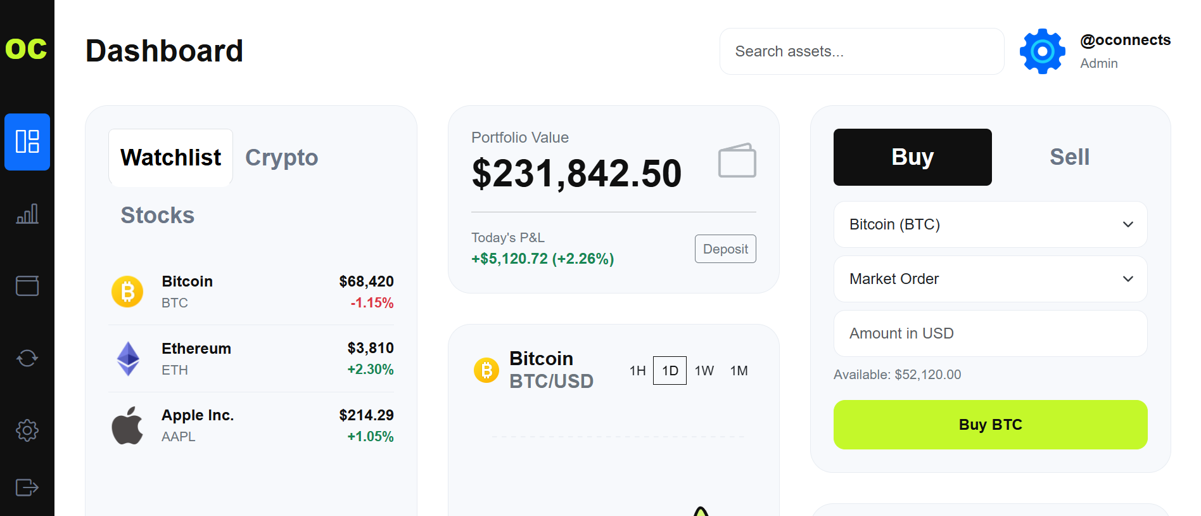
Task: Click the logout icon in sidebar
Action: [x=27, y=487]
